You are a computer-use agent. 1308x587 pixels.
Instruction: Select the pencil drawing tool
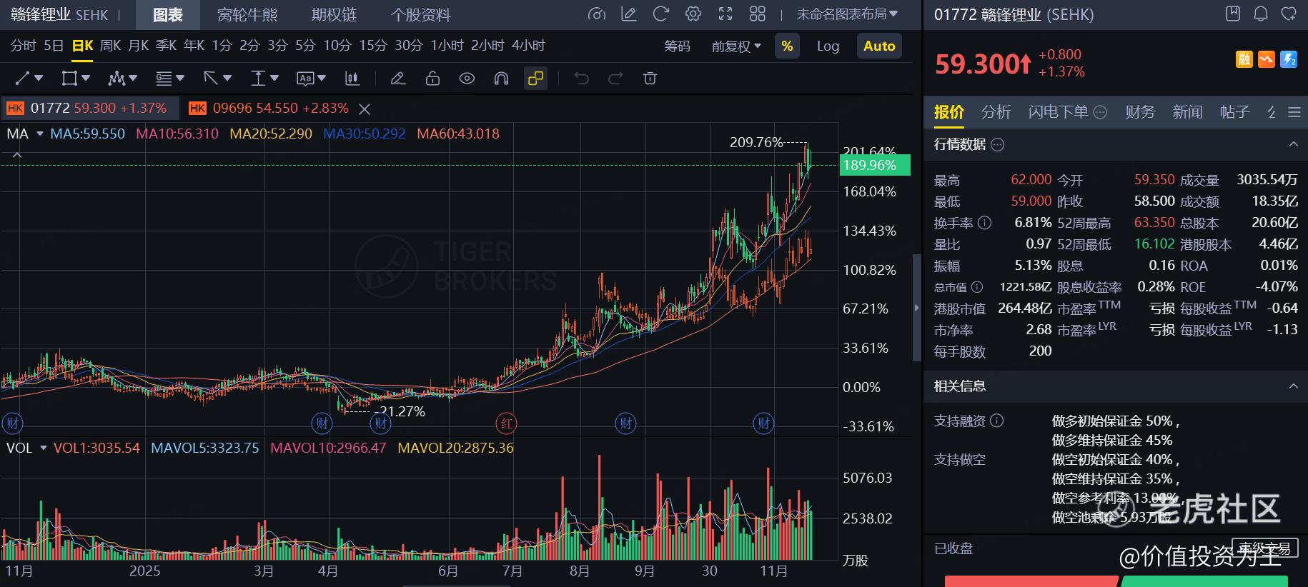coord(398,79)
